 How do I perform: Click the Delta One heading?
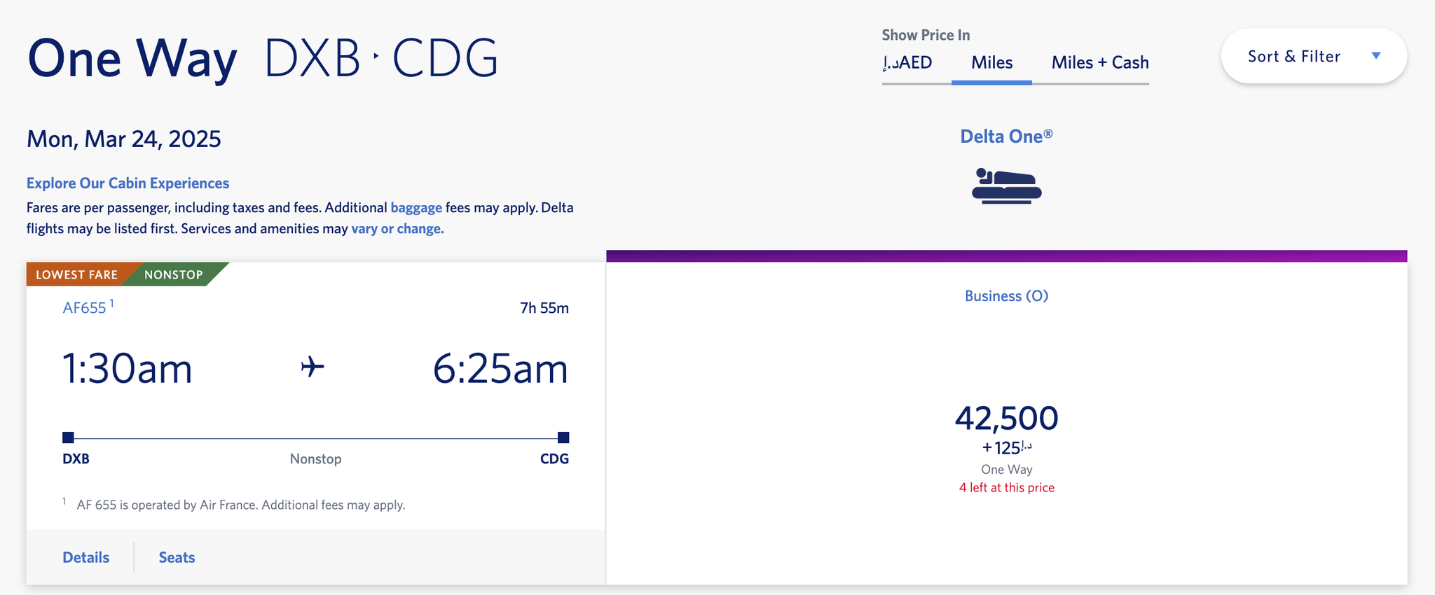click(x=1005, y=136)
